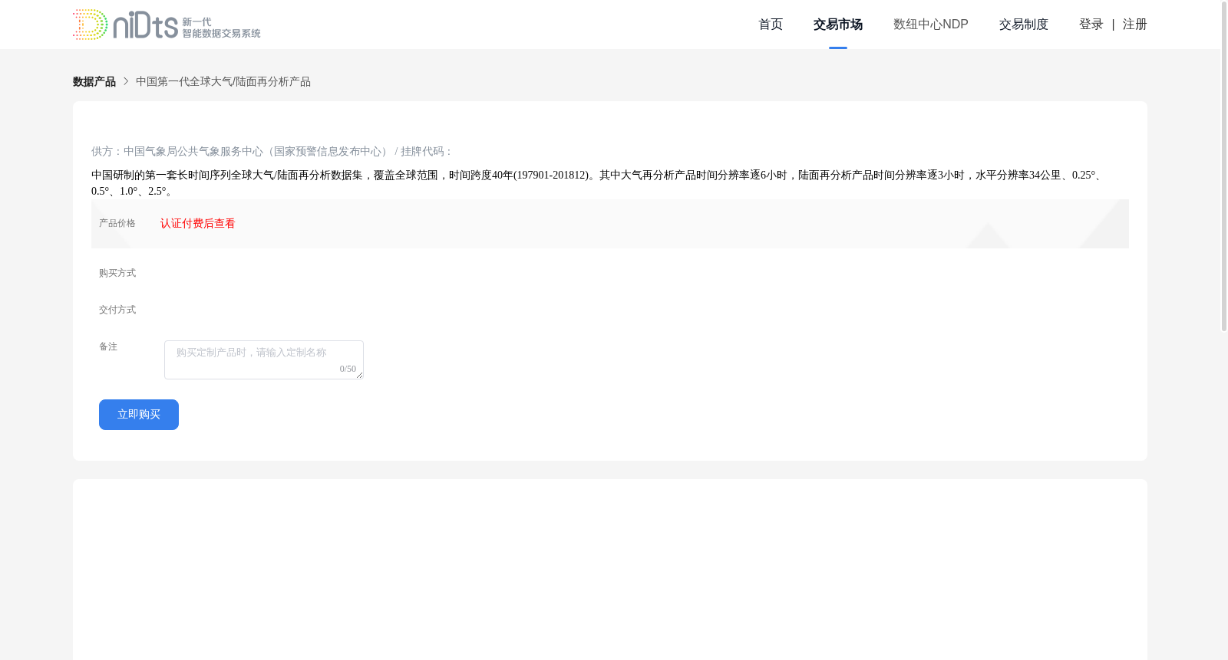1228x660 pixels.
Task: Click the 注册 link
Action: point(1135,25)
